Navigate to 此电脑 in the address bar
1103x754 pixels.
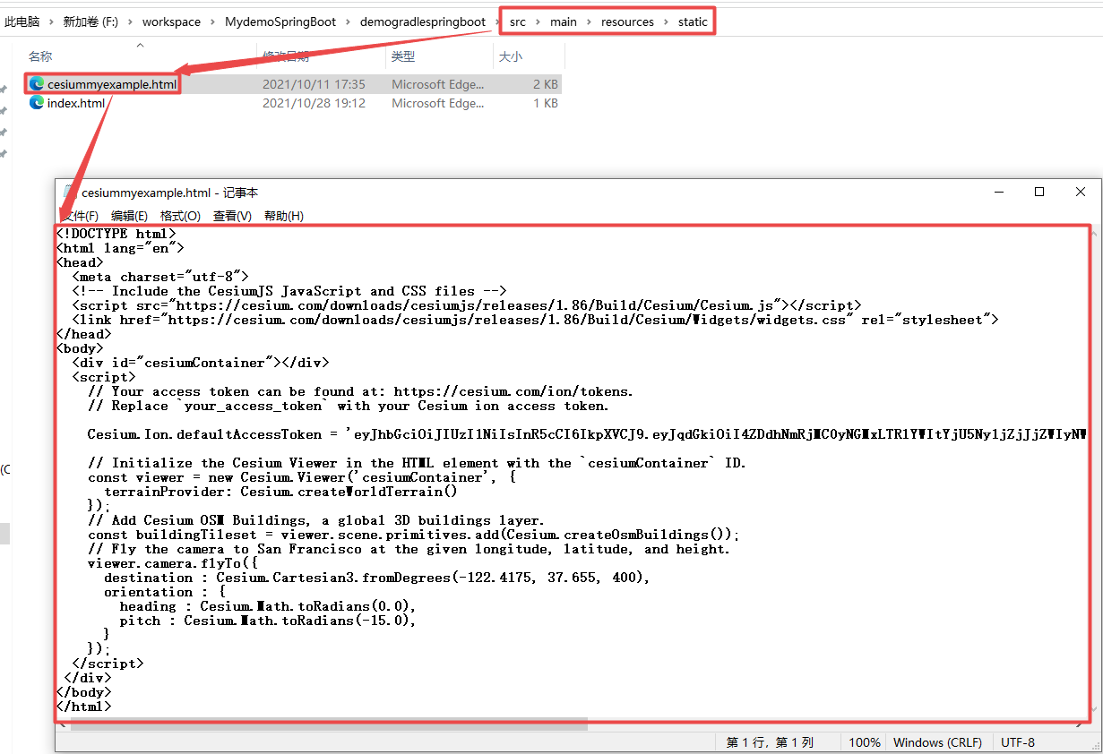pyautogui.click(x=23, y=21)
